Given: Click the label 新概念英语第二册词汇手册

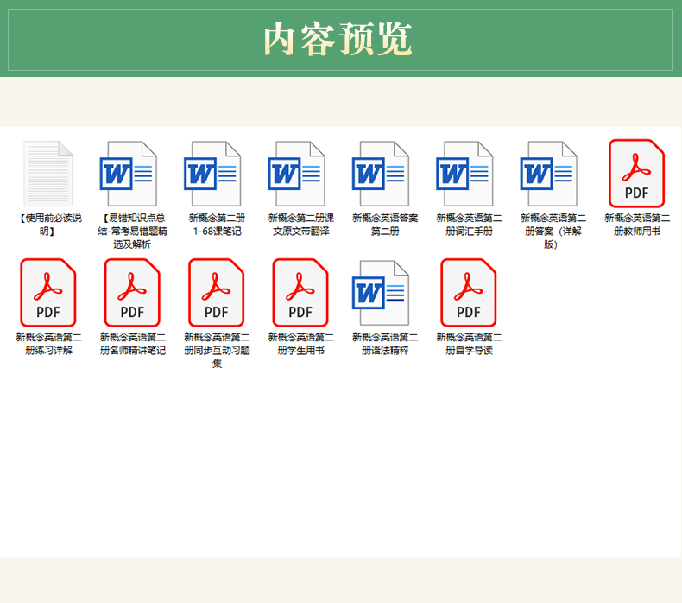Looking at the screenshot, I should coord(469,225).
